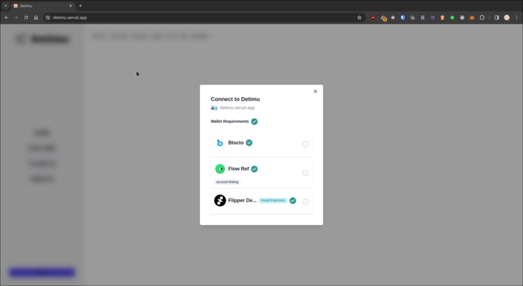The image size is (523, 286).
Task: Open the tab search dropdown
Action: click(x=6, y=6)
